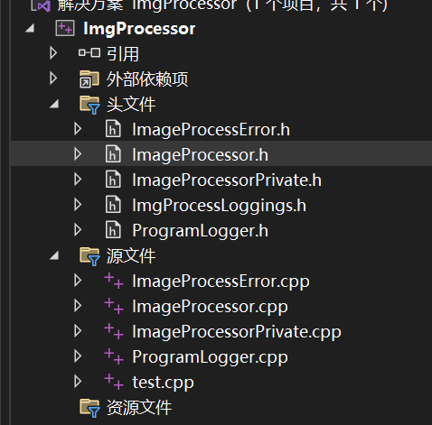Select the 解决方案 ImgProcessor solution row
This screenshot has height=425, width=432.
coord(221,6)
